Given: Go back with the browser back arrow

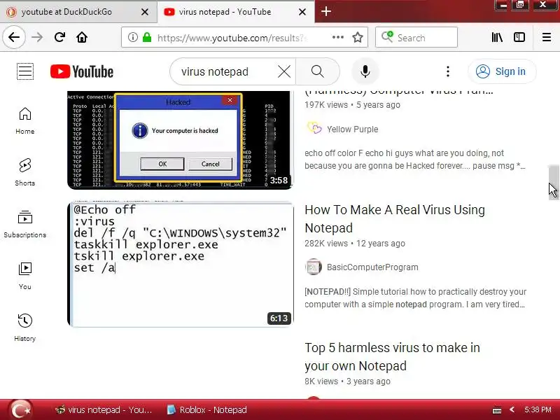Looking at the screenshot, I should pos(14,37).
